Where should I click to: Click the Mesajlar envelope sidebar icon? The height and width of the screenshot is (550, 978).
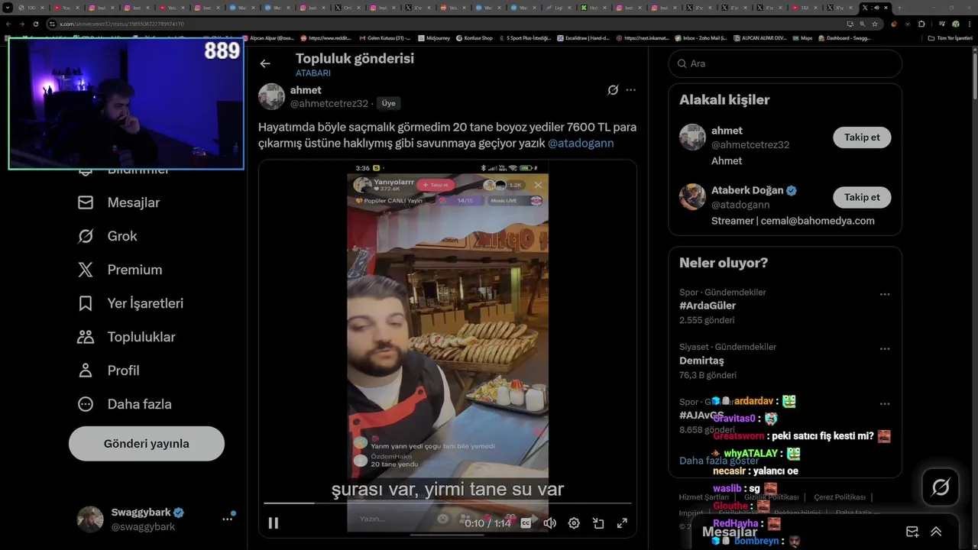(86, 202)
